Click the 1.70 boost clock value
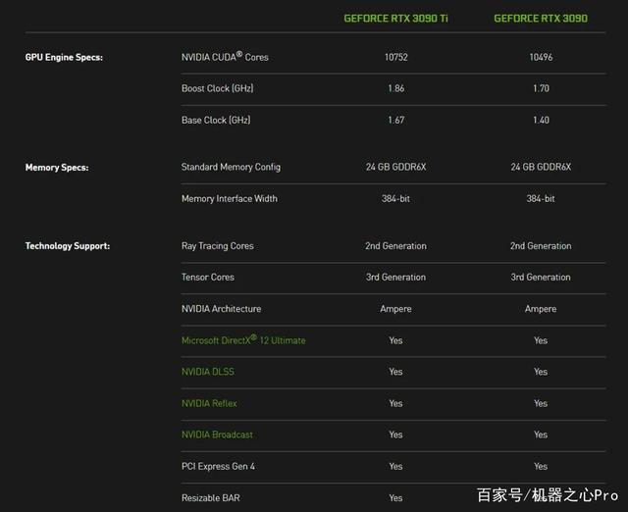 tap(541, 88)
